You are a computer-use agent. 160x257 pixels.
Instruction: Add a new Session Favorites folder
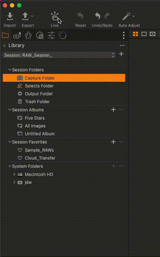pyautogui.click(x=113, y=142)
